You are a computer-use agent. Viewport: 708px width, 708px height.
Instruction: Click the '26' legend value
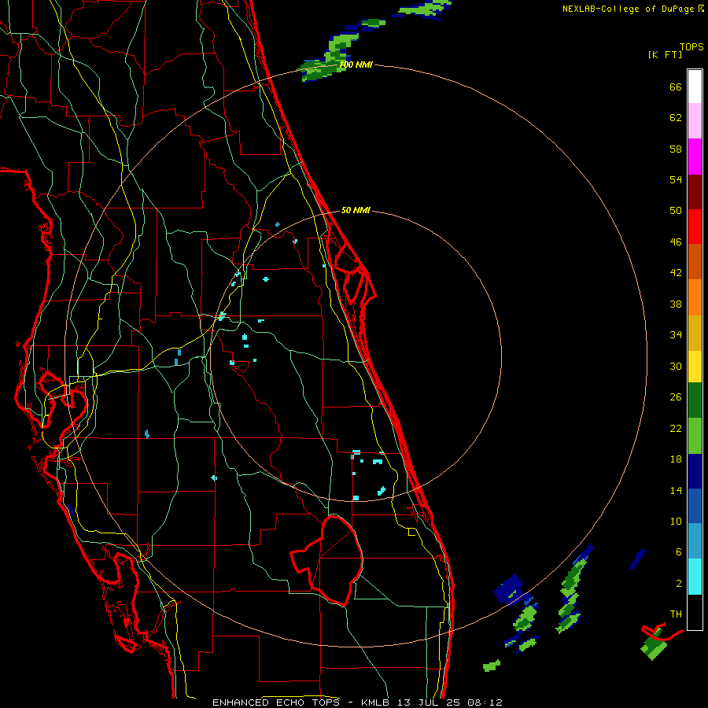pyautogui.click(x=676, y=397)
